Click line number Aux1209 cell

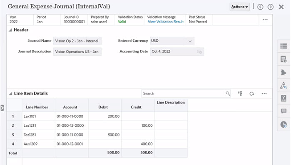[39, 144]
